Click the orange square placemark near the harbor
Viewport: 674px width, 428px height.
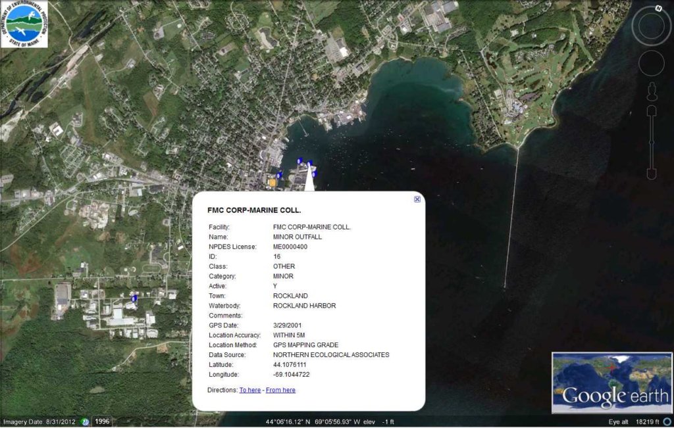[272, 183]
